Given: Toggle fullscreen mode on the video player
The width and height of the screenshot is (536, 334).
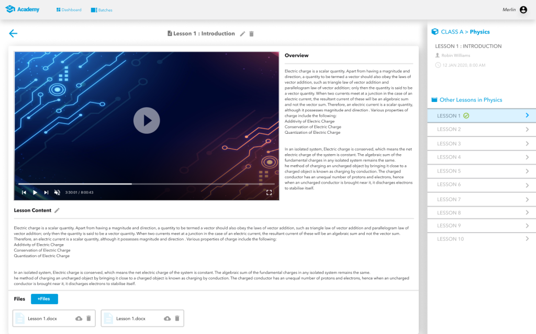Looking at the screenshot, I should 269,192.
